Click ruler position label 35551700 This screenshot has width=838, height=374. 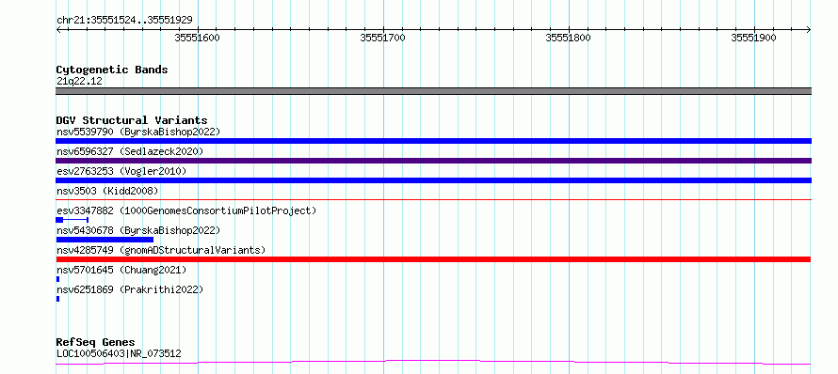point(382,38)
